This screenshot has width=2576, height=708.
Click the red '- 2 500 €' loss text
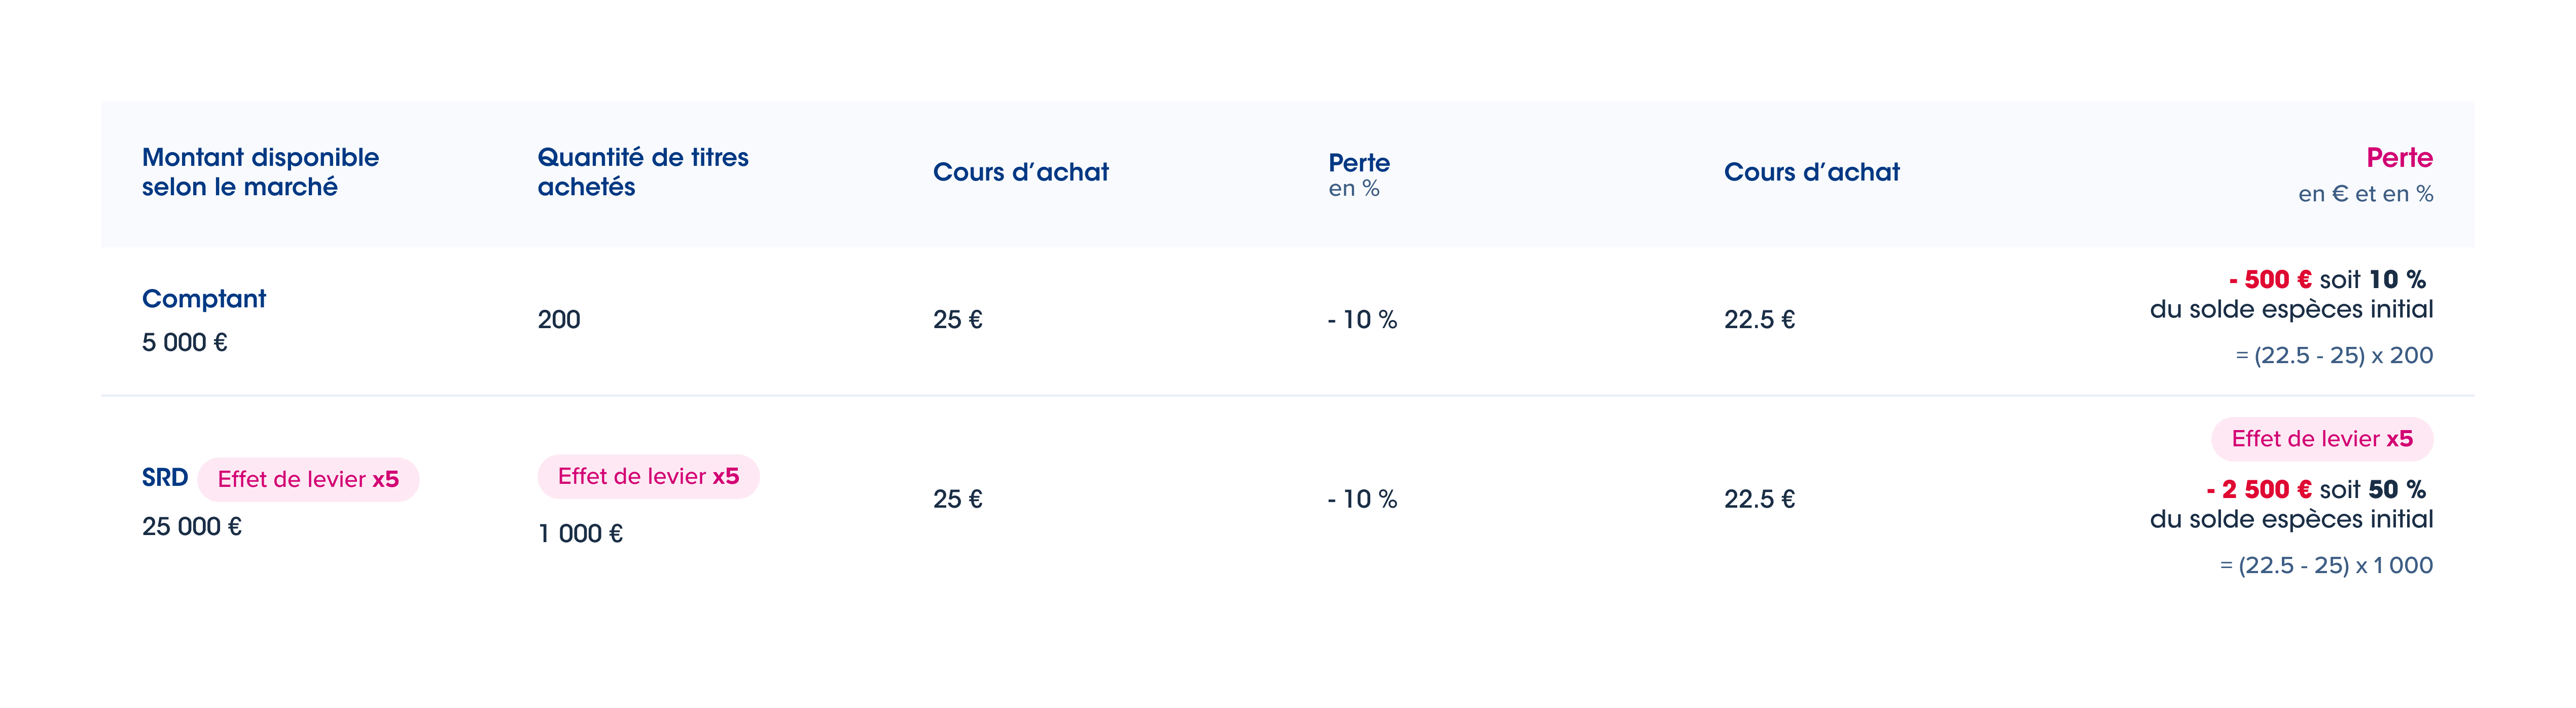point(2258,490)
